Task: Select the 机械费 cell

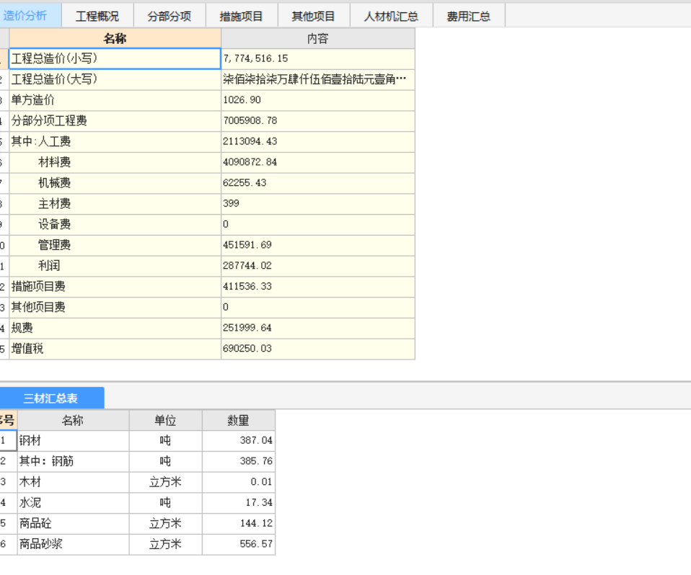Action: 115,183
